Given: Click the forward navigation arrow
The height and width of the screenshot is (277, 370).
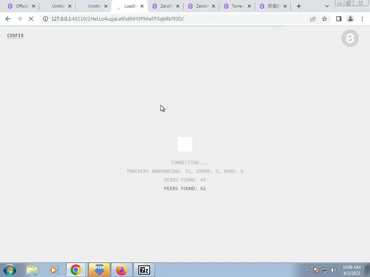Looking at the screenshot, I should 20,19.
